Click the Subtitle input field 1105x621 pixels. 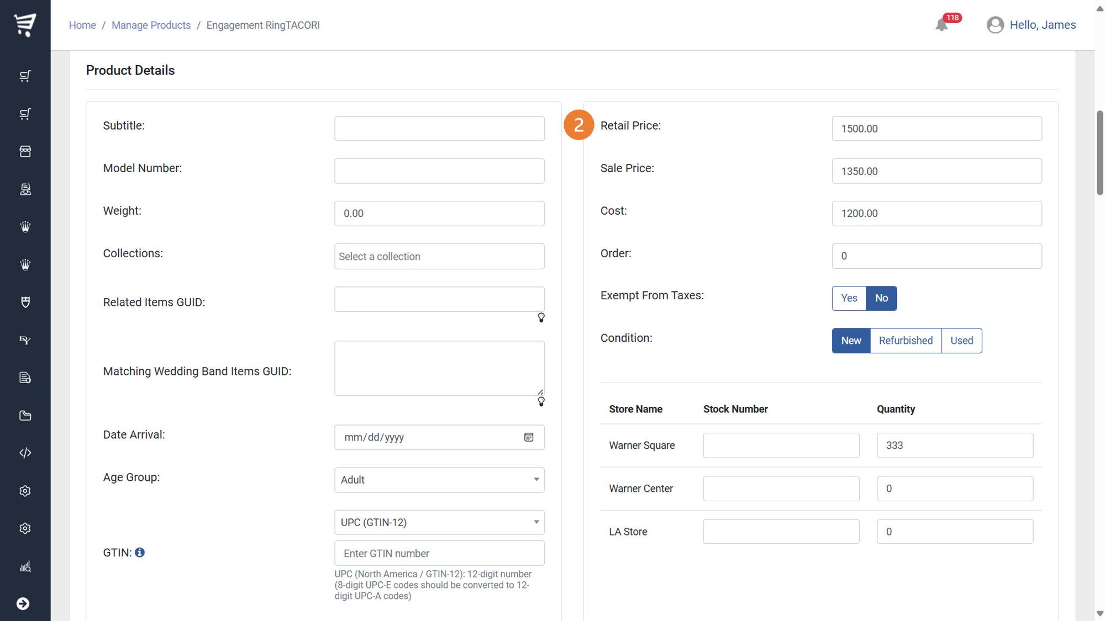pyautogui.click(x=439, y=128)
